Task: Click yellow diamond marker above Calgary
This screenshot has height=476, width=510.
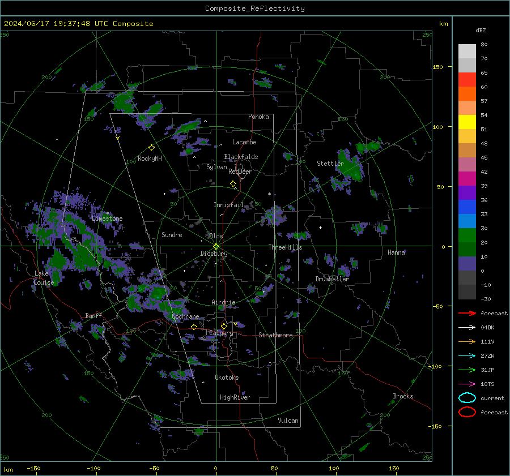Action: 224,326
